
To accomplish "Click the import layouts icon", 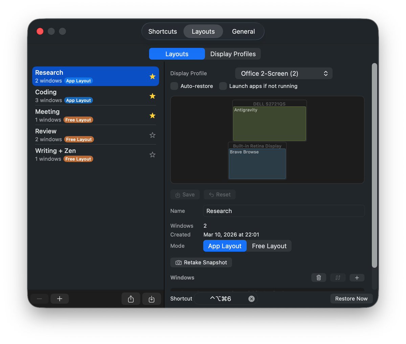I will [x=152, y=299].
